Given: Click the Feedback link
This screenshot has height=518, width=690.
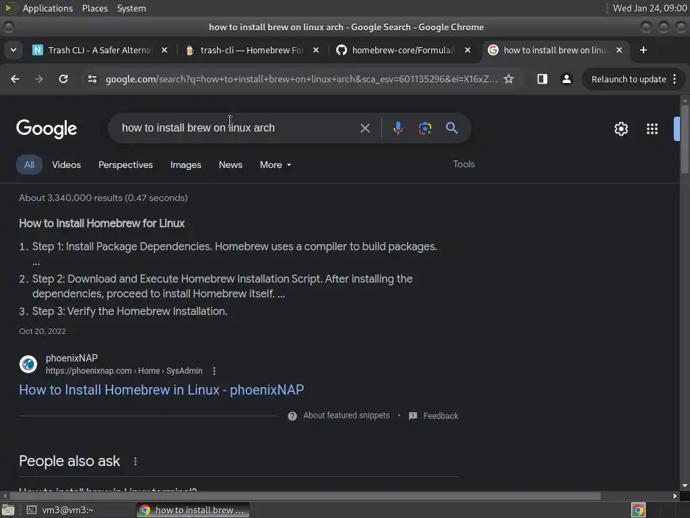Looking at the screenshot, I should coord(441,415).
